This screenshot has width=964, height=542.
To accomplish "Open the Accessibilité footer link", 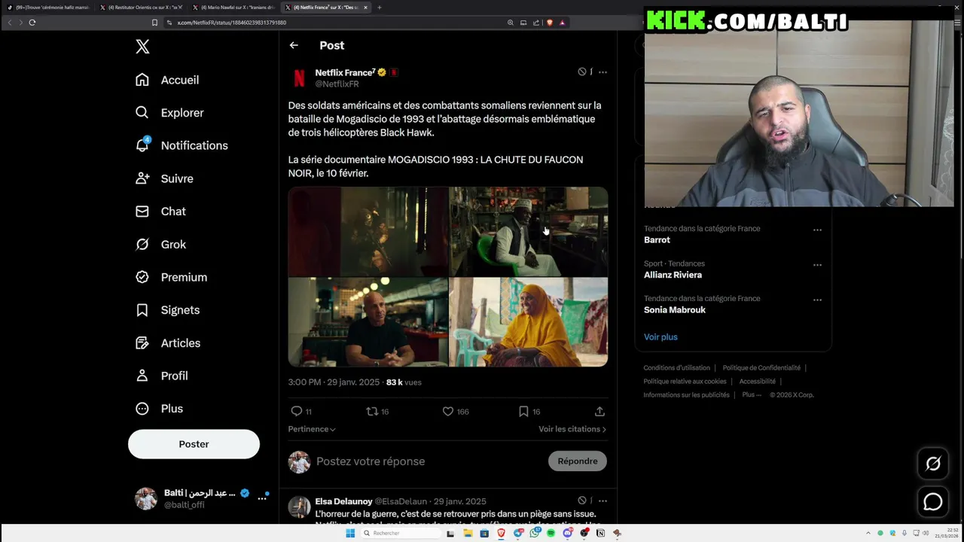I will pyautogui.click(x=757, y=382).
